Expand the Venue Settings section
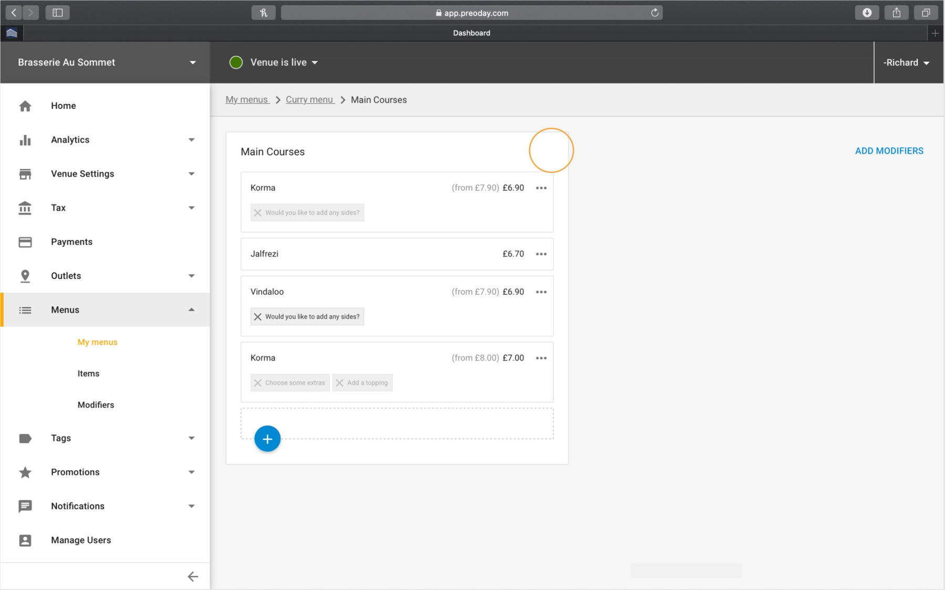The image size is (945, 590). (192, 174)
